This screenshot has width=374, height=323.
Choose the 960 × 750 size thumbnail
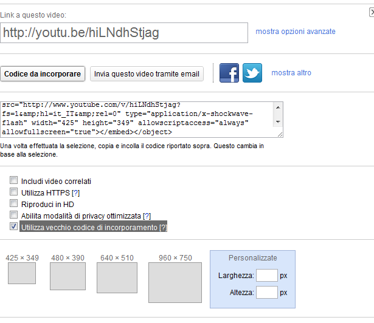[x=175, y=282]
